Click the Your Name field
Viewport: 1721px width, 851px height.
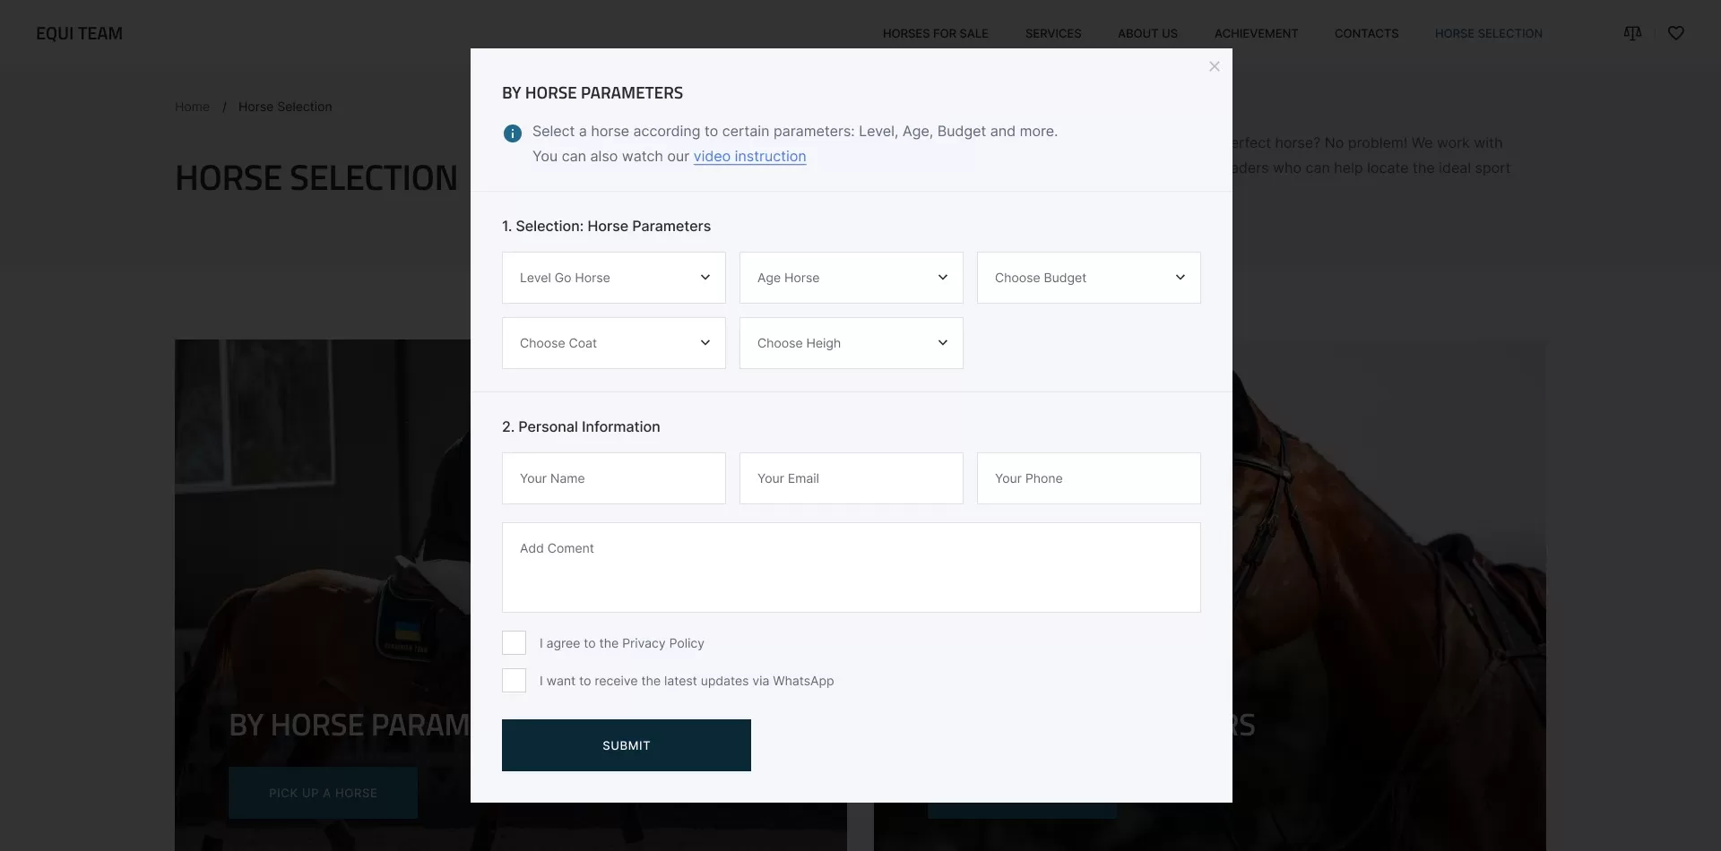coord(614,478)
